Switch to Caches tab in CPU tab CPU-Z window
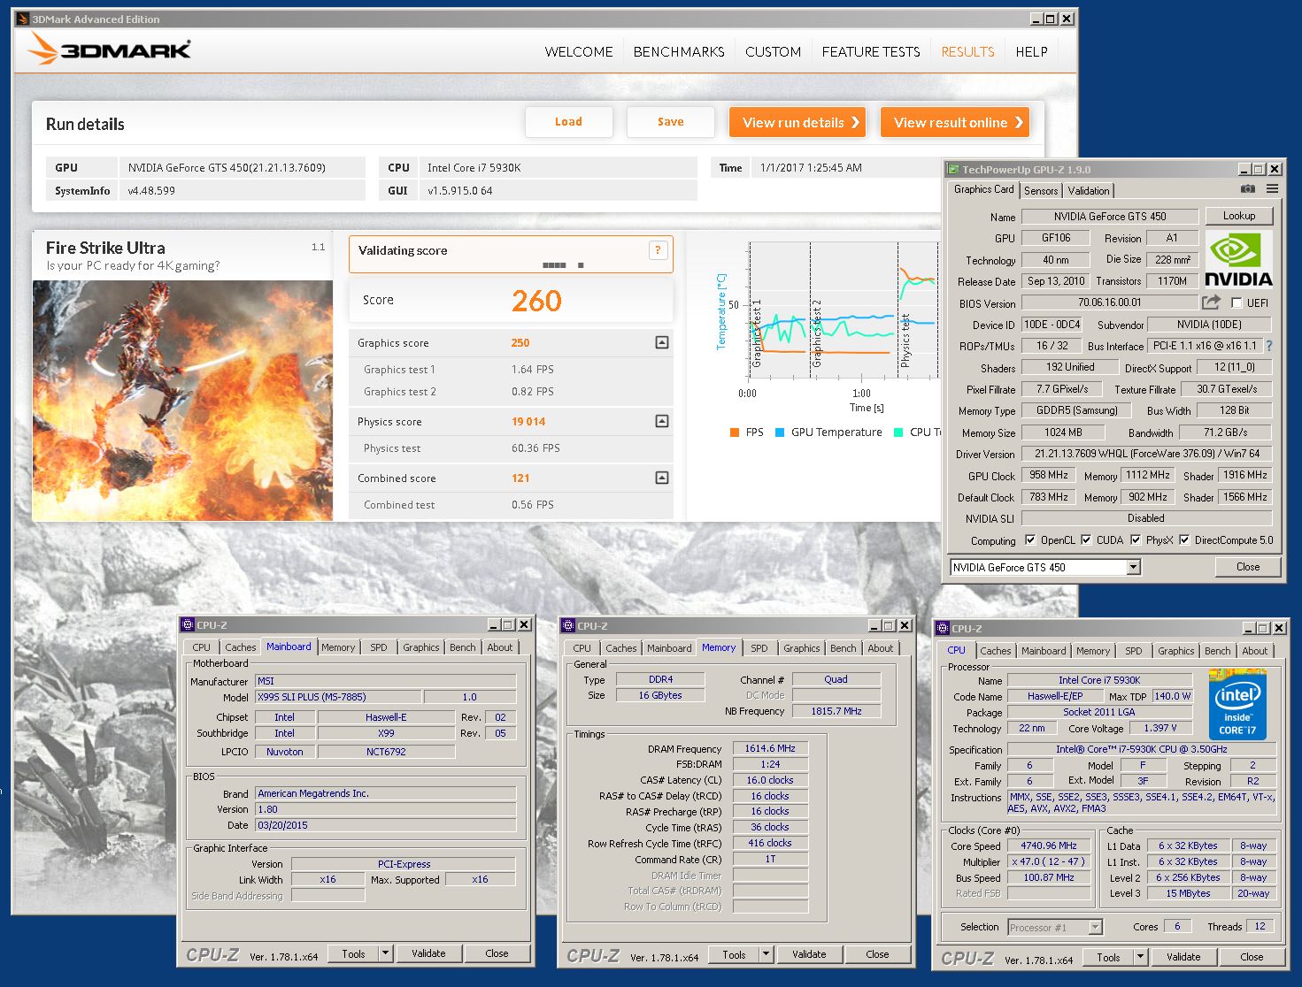 [995, 651]
